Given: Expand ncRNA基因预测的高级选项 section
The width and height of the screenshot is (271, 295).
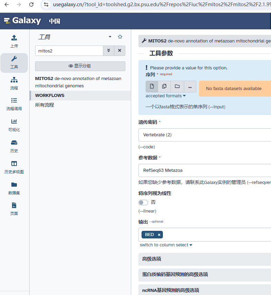Looking at the screenshot, I should click(x=205, y=290).
